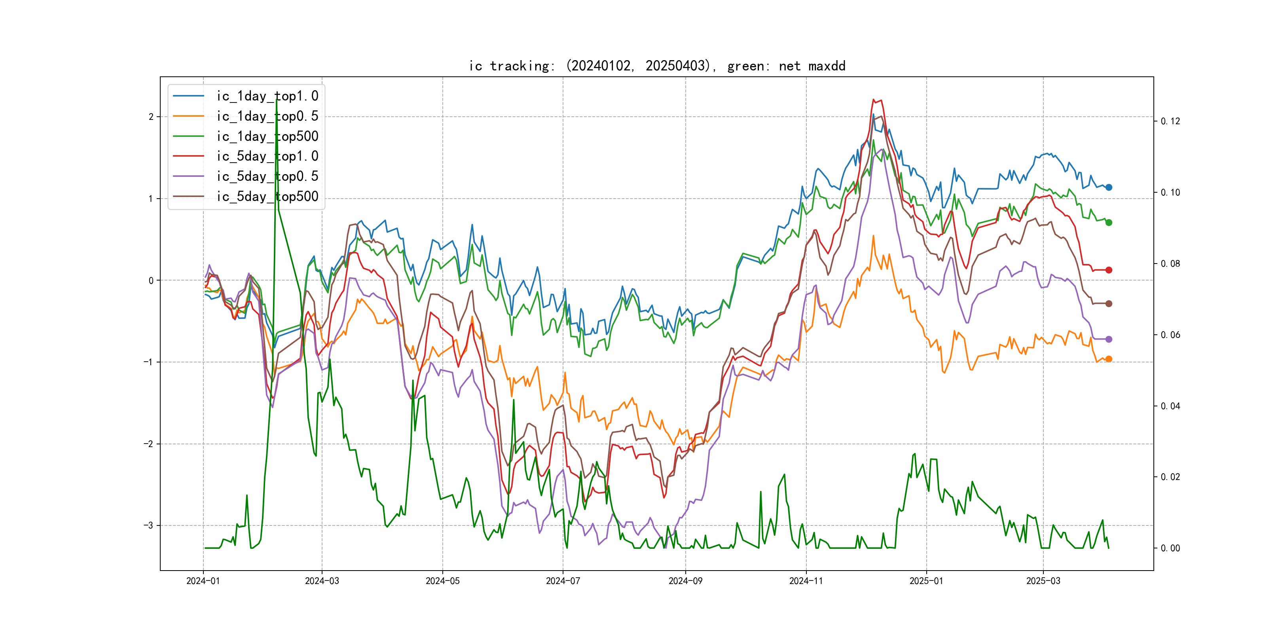1282x641 pixels.
Task: Click the brown endpoint marker dot
Action: [1109, 303]
